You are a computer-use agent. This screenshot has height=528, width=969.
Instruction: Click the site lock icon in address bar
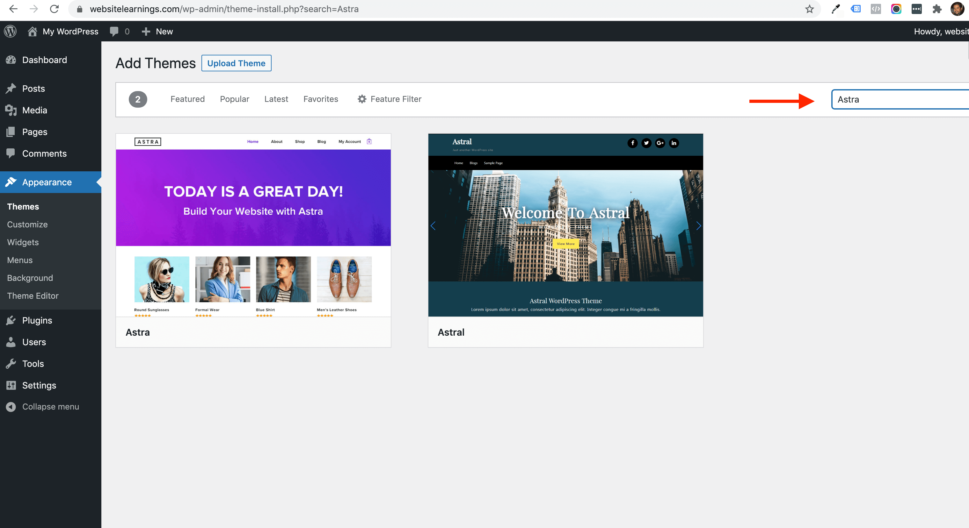(79, 9)
